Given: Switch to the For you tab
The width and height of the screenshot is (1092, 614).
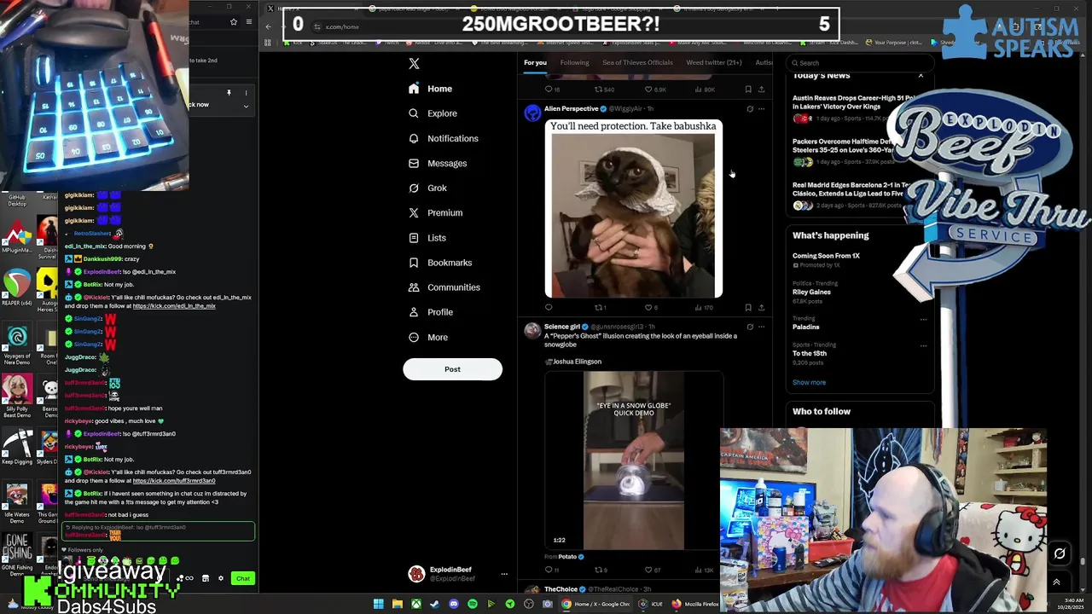Looking at the screenshot, I should point(535,62).
